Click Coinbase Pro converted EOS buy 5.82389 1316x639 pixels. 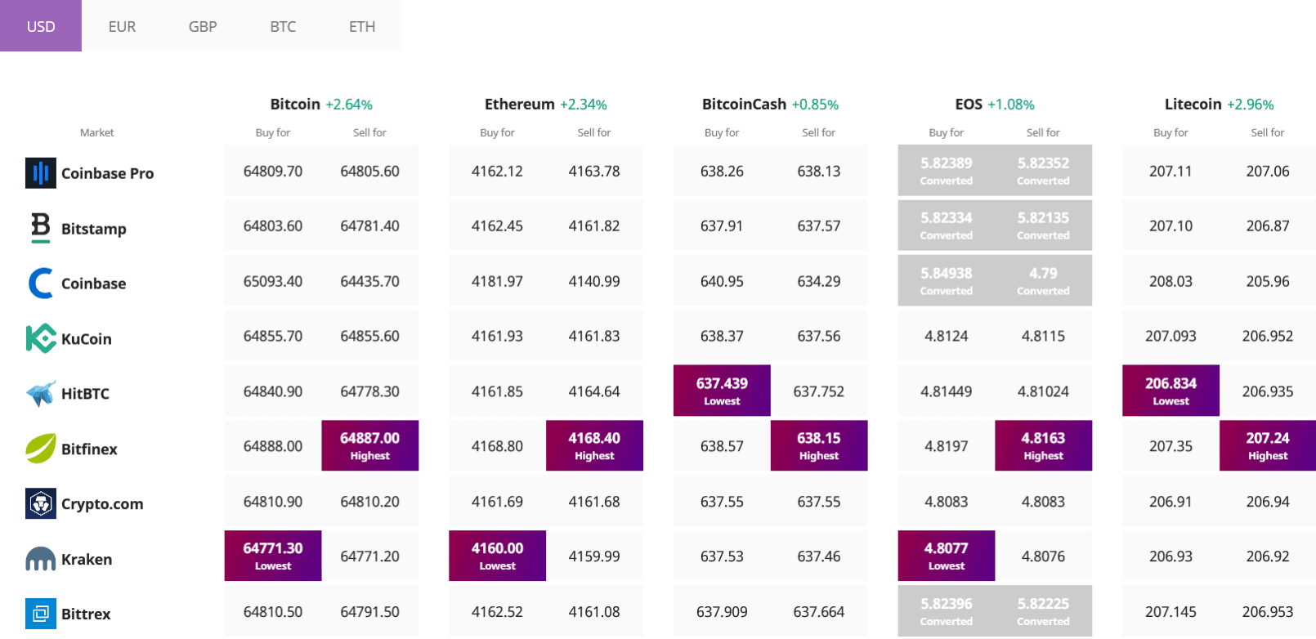947,170
